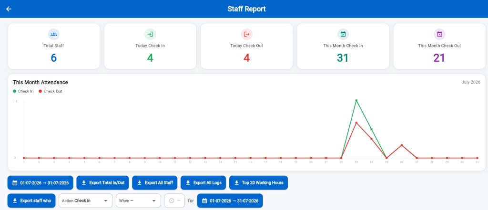Click This Month Check Out calendar icon

pos(439,34)
